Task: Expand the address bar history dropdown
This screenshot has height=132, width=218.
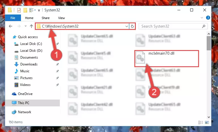Action: [126, 26]
